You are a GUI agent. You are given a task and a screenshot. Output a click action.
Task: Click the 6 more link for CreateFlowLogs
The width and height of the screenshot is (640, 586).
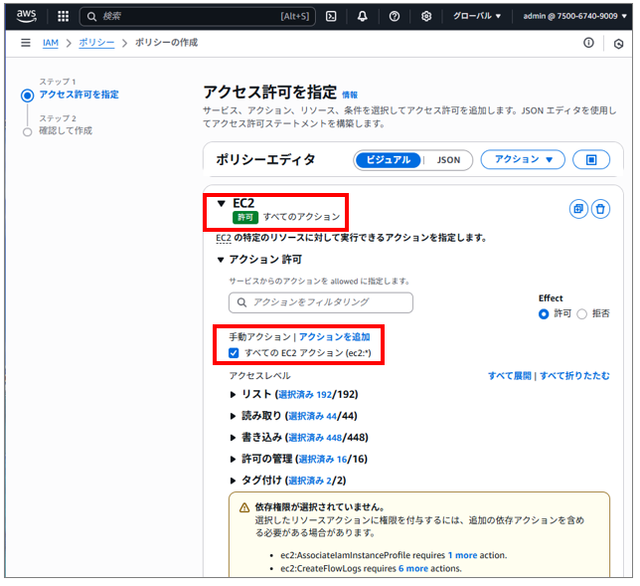413,568
